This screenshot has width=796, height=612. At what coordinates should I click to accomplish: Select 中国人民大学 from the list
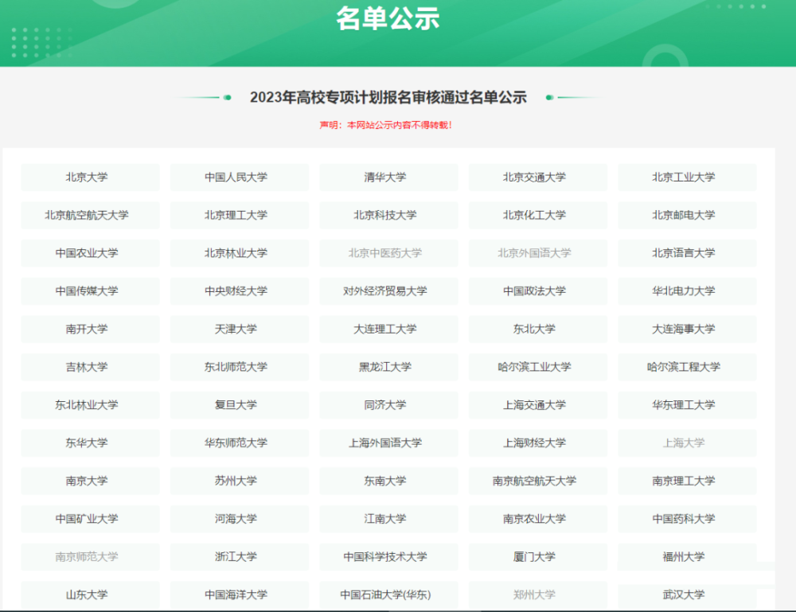coord(240,177)
